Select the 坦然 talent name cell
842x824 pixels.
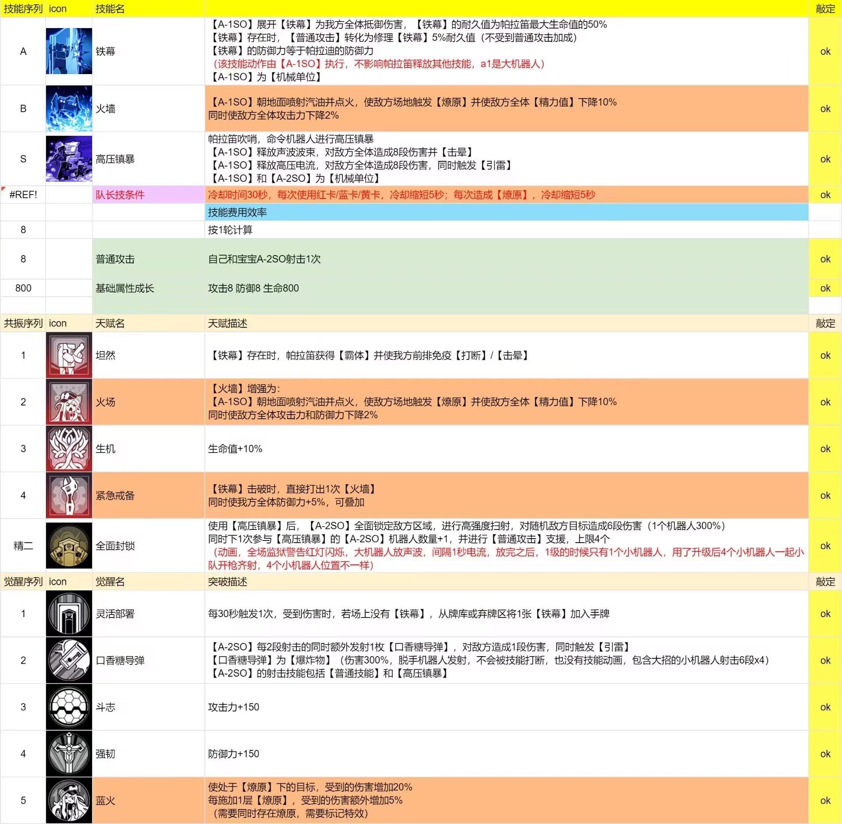point(148,355)
